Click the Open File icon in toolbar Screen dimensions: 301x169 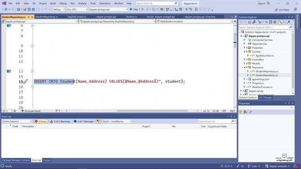[25, 9]
